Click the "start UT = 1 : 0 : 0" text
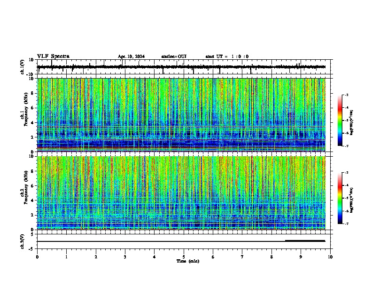Screen dimensions: 372x288 [227, 56]
